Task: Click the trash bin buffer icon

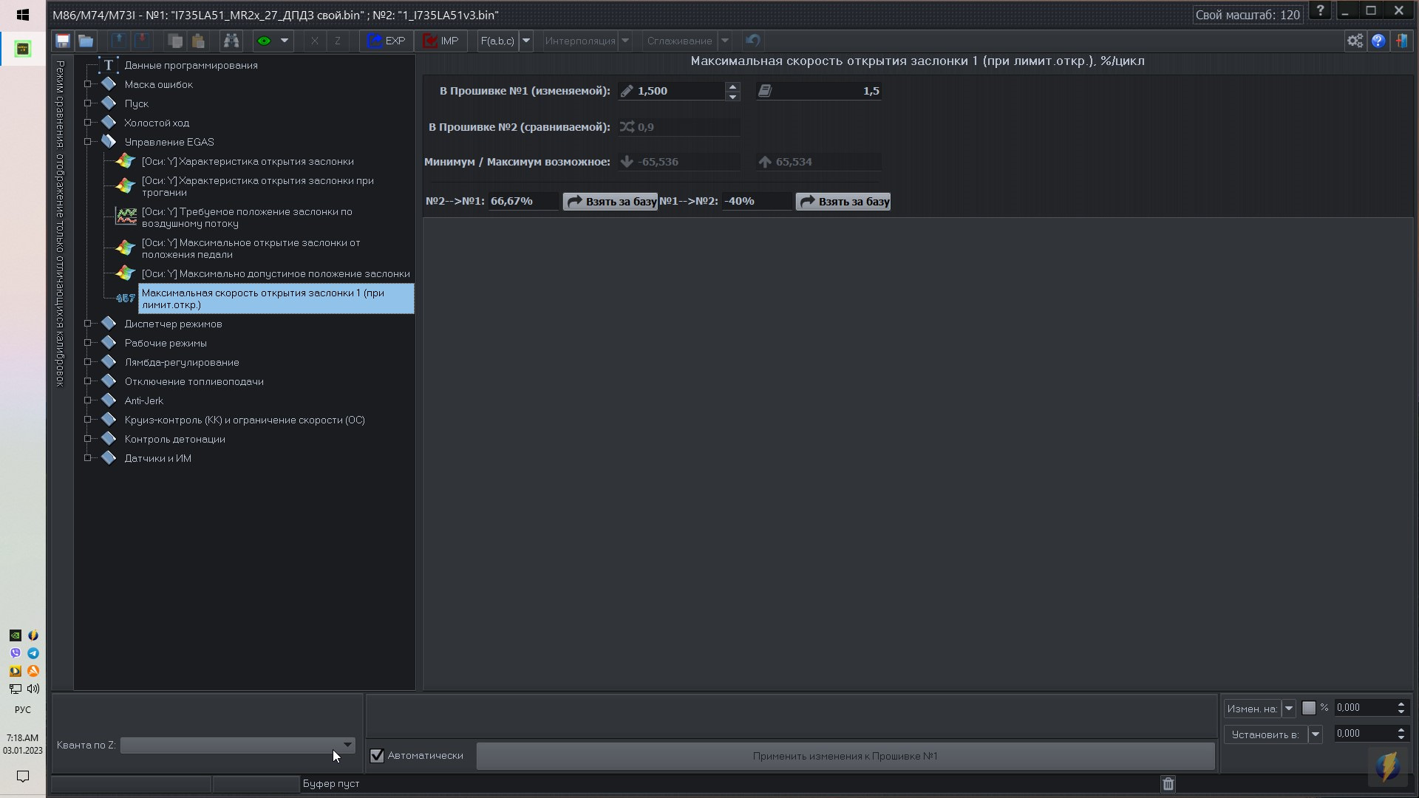Action: [1168, 784]
